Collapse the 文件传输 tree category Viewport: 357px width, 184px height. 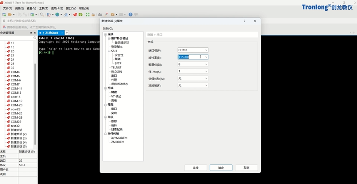tap(105, 134)
